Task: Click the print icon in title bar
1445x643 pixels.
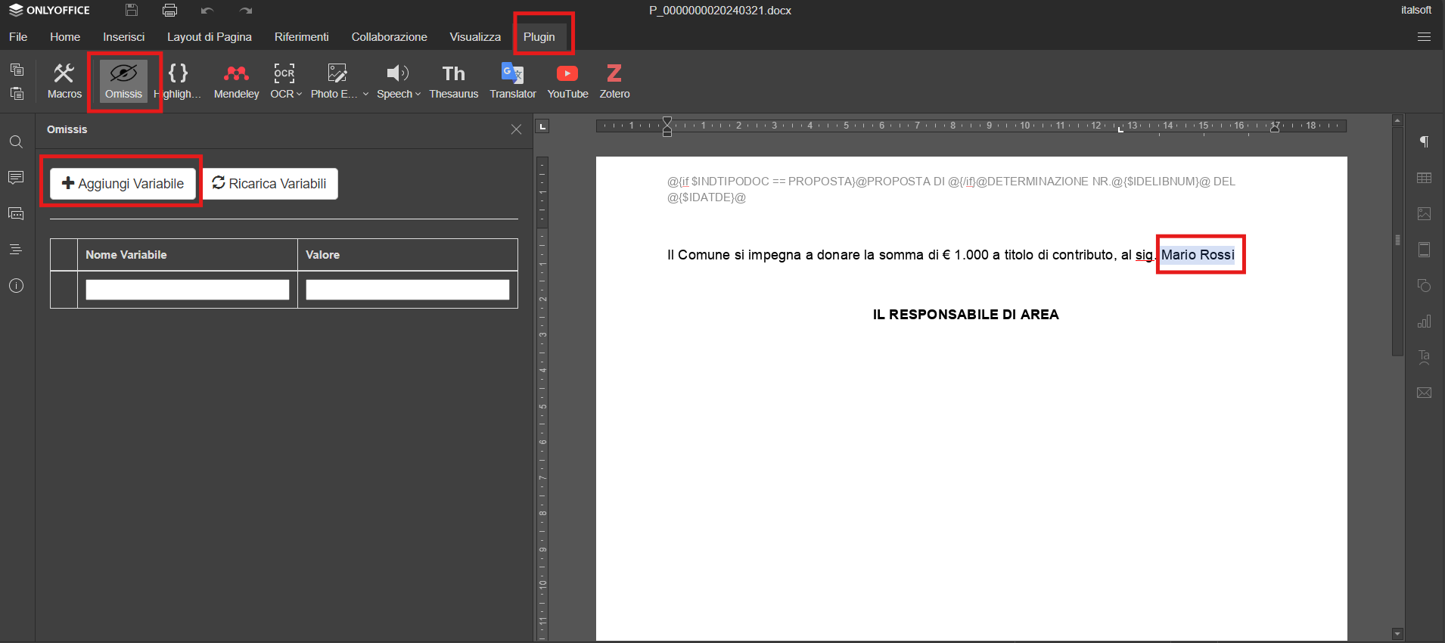Action: pyautogui.click(x=169, y=11)
